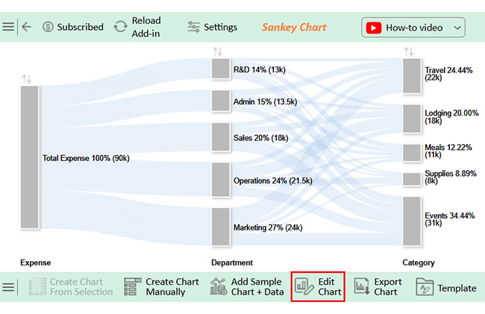485x314 pixels.
Task: Select the Total Expense node bar
Action: tap(30, 157)
